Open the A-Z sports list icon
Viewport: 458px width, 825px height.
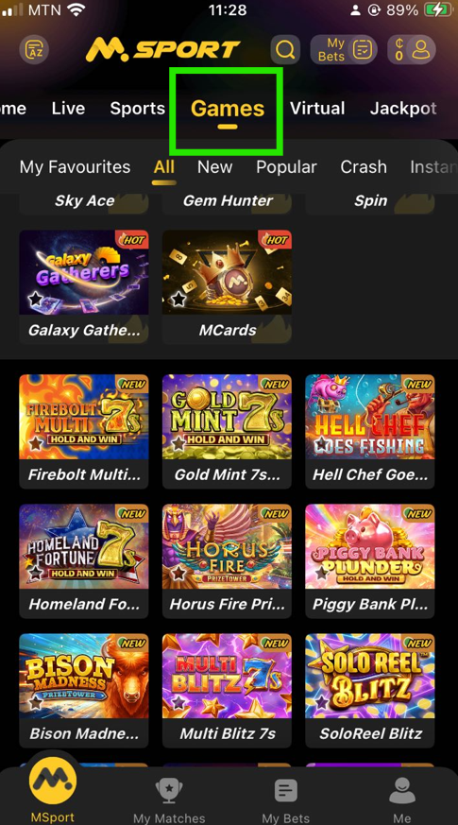(34, 50)
